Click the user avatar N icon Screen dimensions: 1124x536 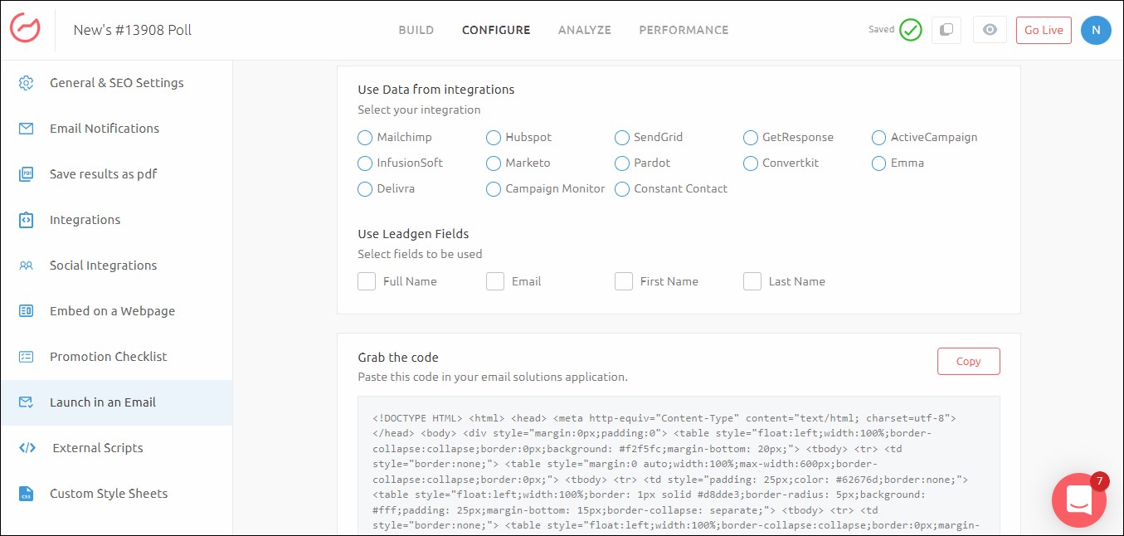pos(1096,30)
